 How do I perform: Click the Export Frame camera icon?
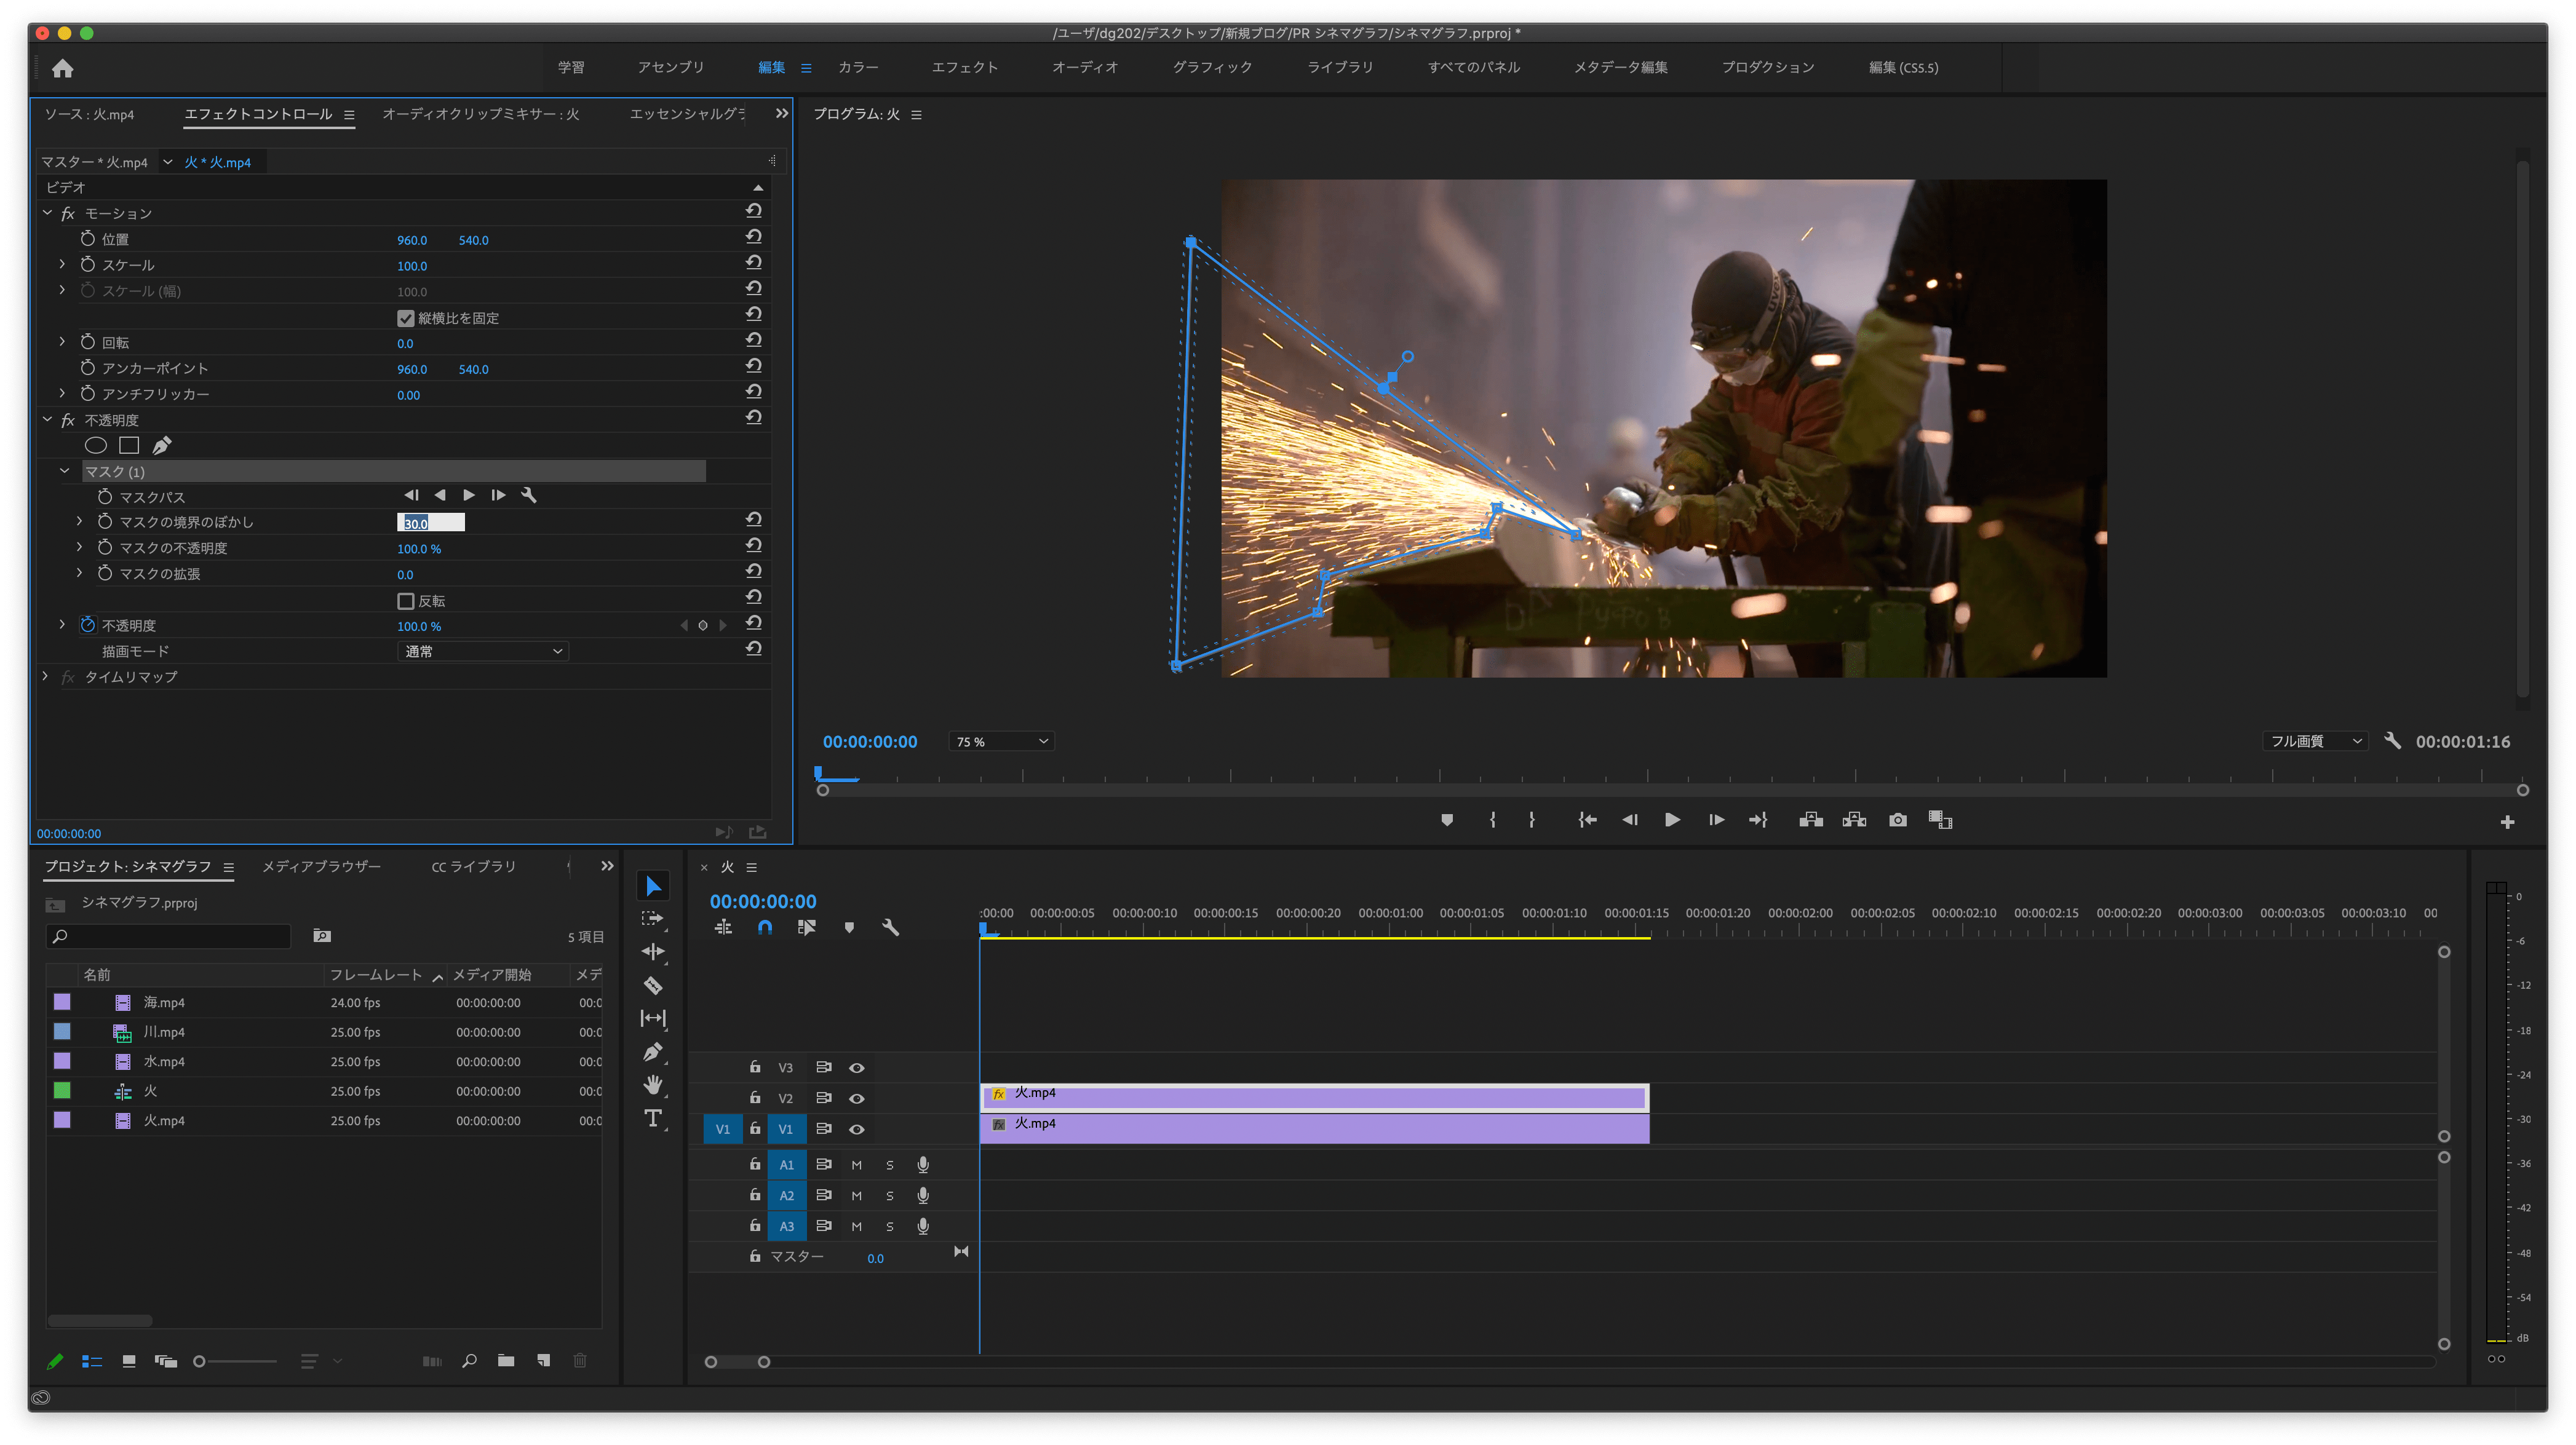1897,820
